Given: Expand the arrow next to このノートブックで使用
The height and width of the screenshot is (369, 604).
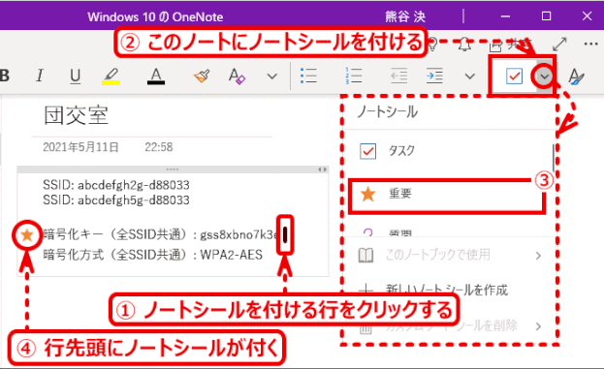Looking at the screenshot, I should (x=538, y=256).
